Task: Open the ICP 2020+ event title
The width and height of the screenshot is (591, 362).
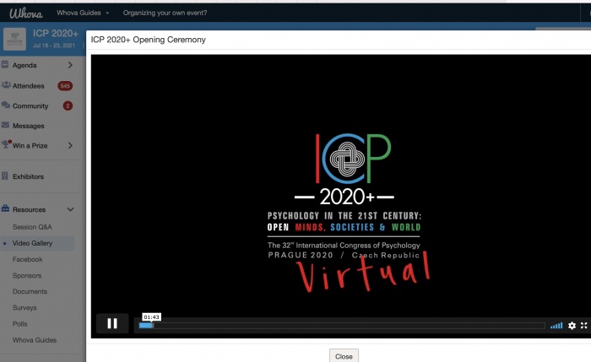Action: tap(56, 34)
